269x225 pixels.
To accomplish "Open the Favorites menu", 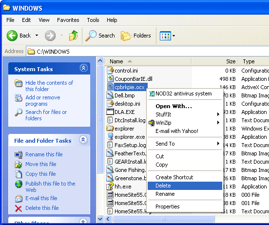I will [68, 20].
